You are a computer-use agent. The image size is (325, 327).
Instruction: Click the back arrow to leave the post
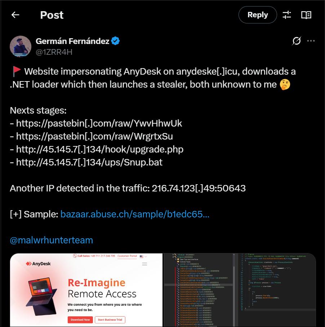(x=15, y=15)
